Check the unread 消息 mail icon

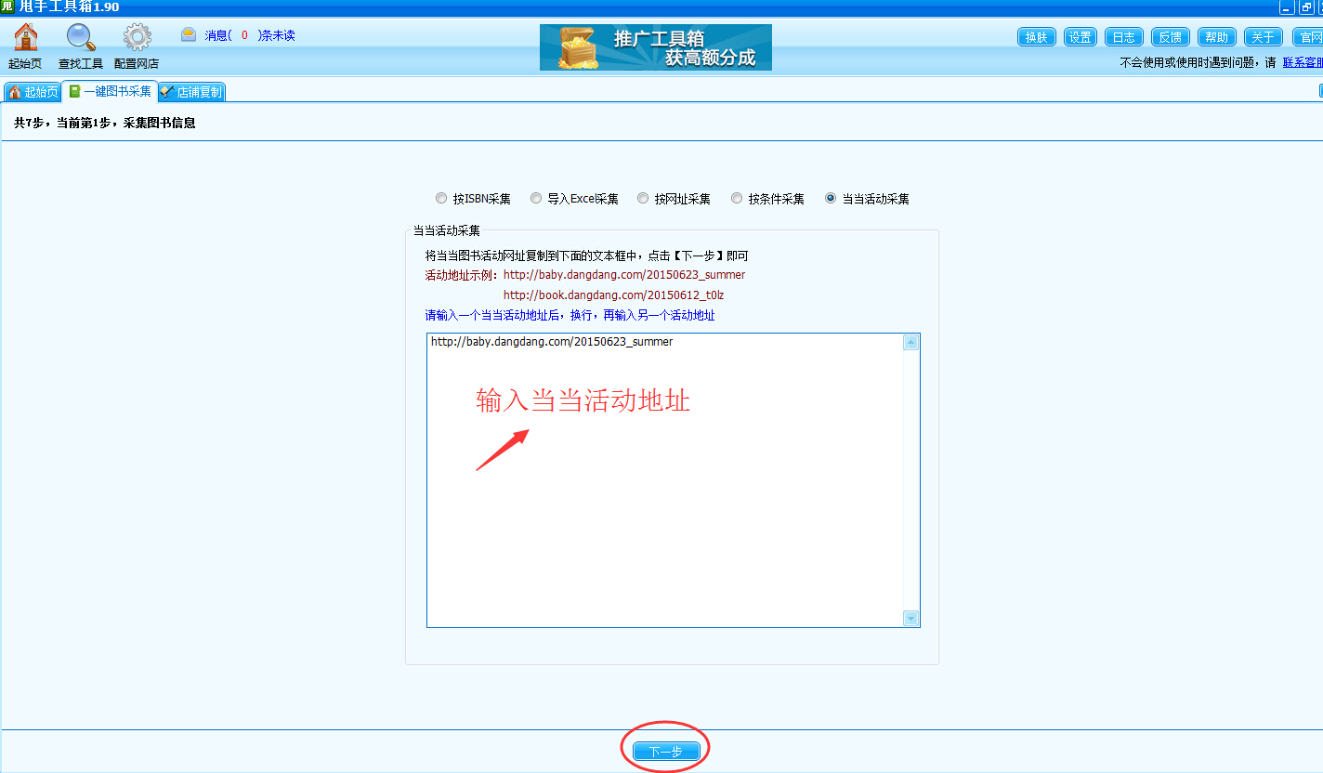[189, 35]
